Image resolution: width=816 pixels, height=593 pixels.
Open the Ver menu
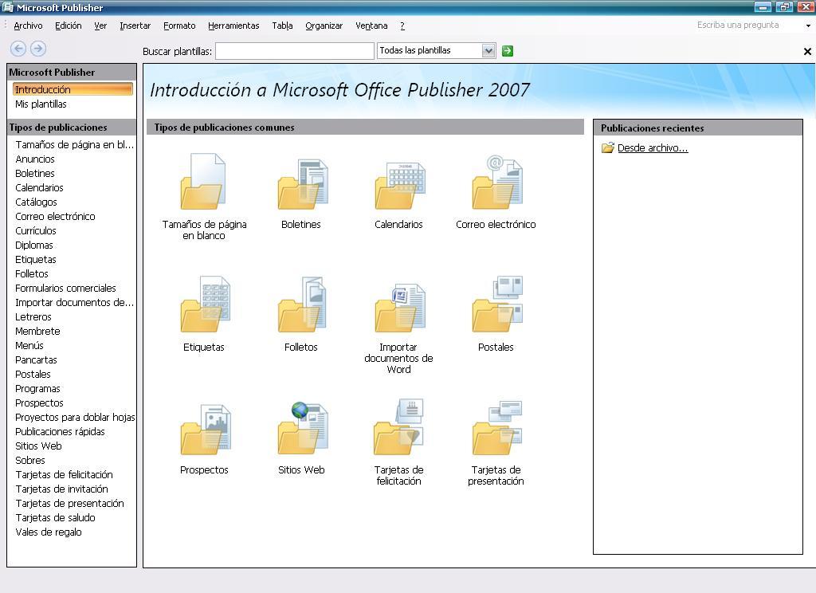pyautogui.click(x=100, y=26)
